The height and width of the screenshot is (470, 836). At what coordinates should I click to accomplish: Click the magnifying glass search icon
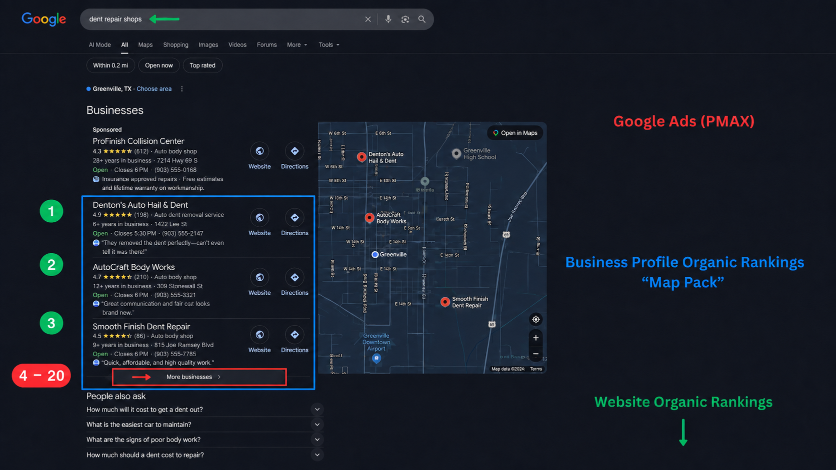(x=422, y=19)
